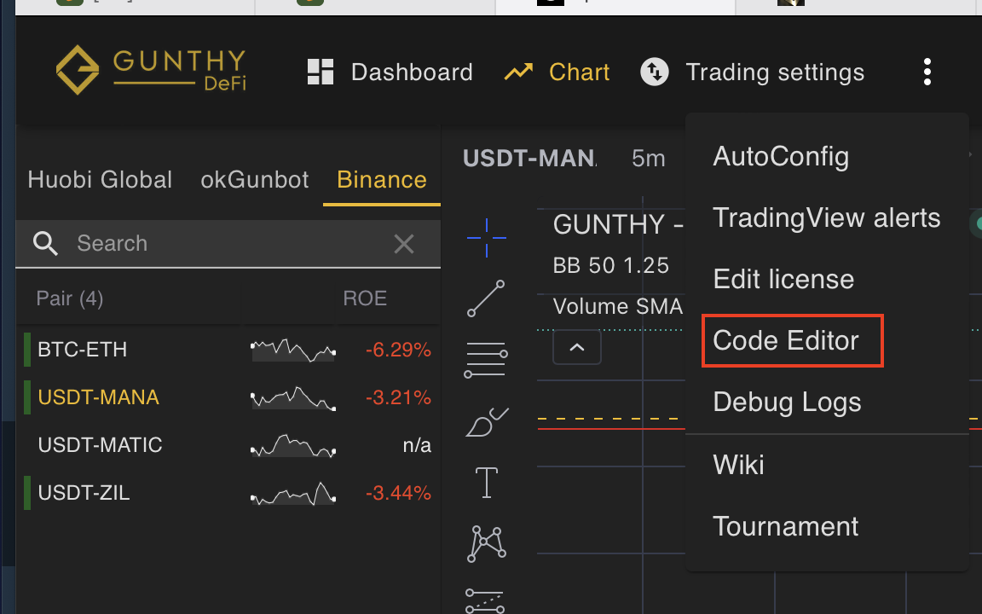Select the trend line drawing tool

point(486,298)
